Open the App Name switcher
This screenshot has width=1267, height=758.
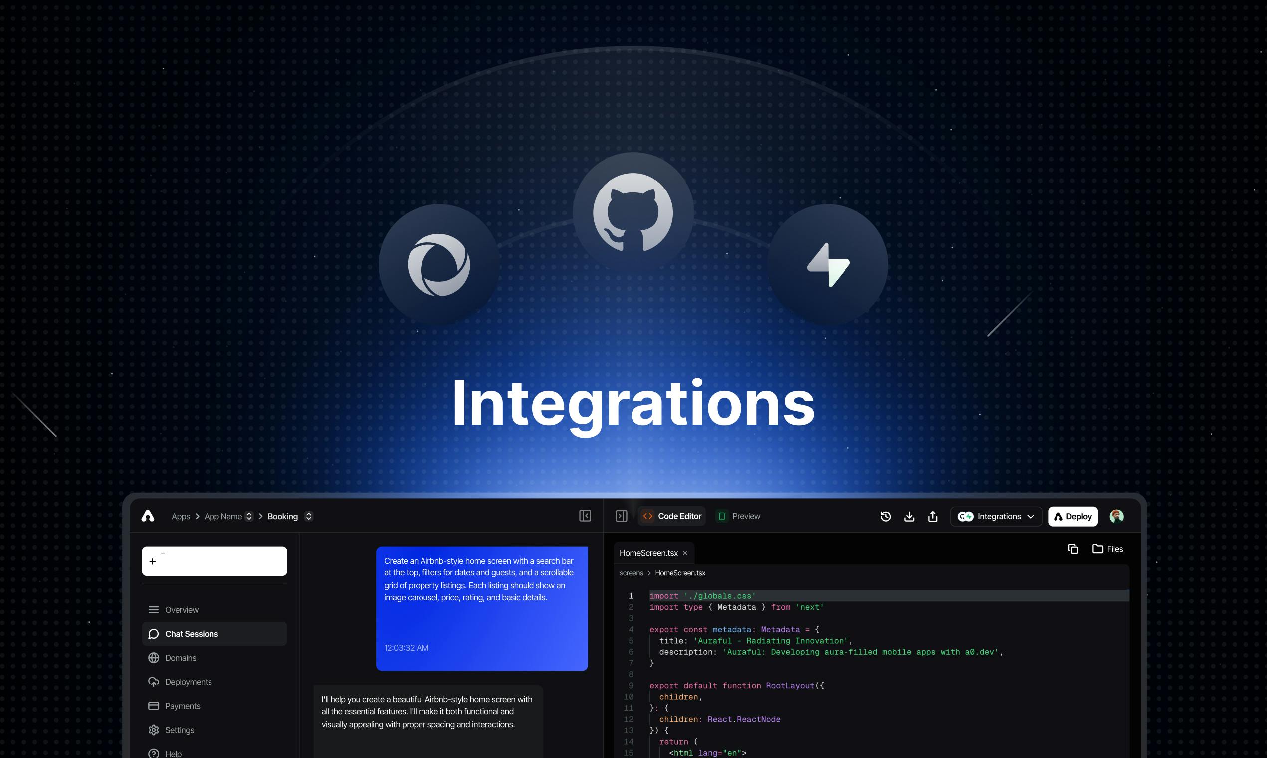pos(249,517)
